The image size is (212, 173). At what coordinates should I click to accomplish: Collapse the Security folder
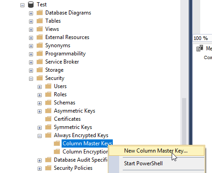coord(31,79)
